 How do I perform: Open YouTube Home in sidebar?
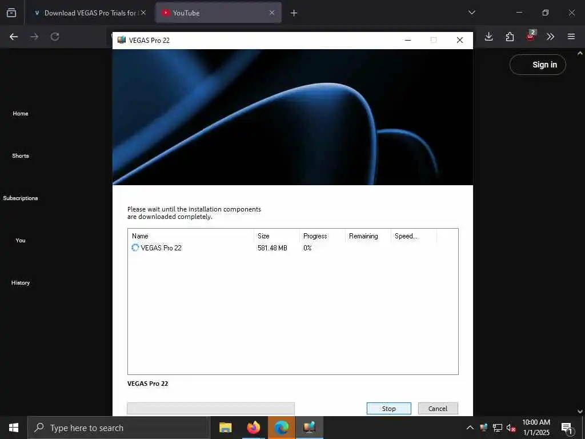pos(21,114)
